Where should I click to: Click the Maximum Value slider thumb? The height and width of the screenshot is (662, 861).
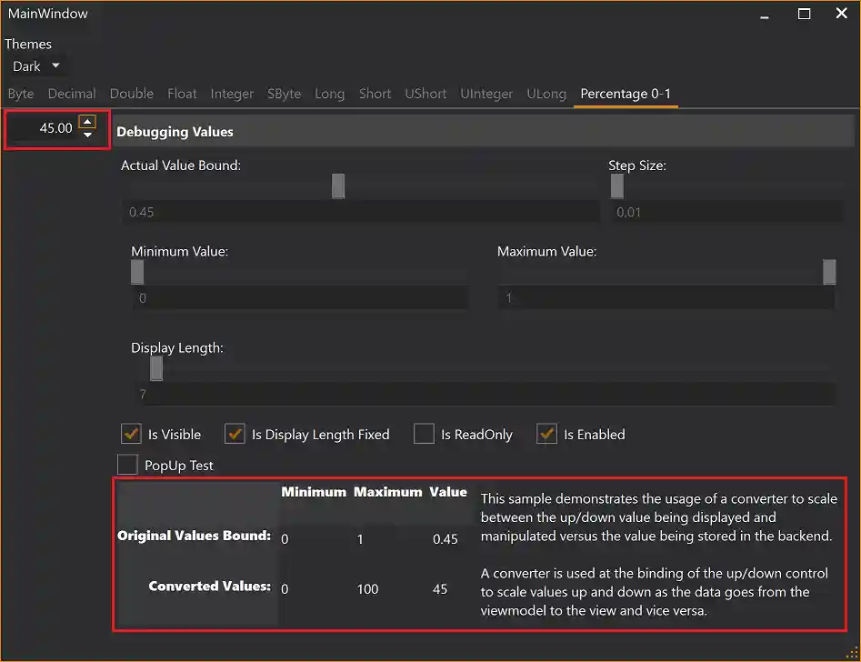point(828,271)
